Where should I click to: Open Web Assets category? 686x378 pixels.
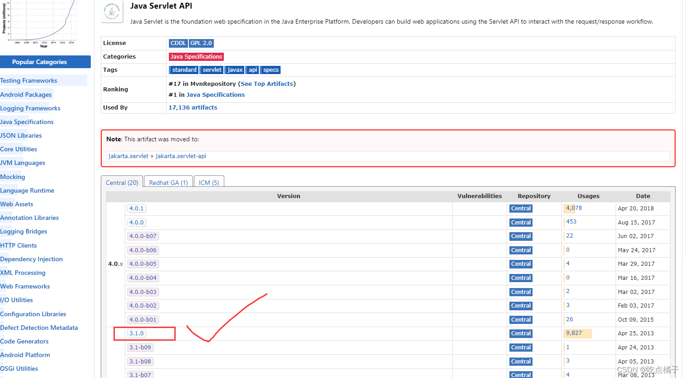pyautogui.click(x=16, y=204)
